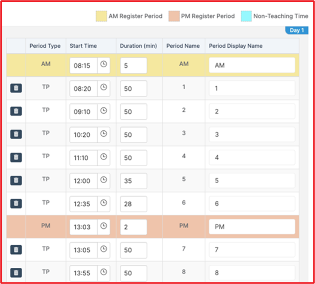
Task: Edit the 28 minute duration field
Action: coord(134,204)
